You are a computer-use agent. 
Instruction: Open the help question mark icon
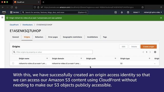(x=128, y=12)
